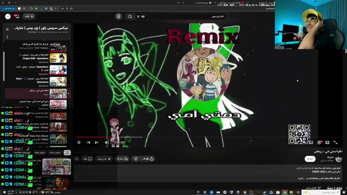Open player settings gear
Viewport: 347px width, 195px height.
click(319, 142)
